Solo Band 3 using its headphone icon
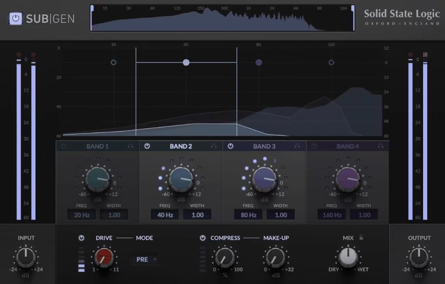The width and height of the screenshot is (445, 284). (299, 145)
